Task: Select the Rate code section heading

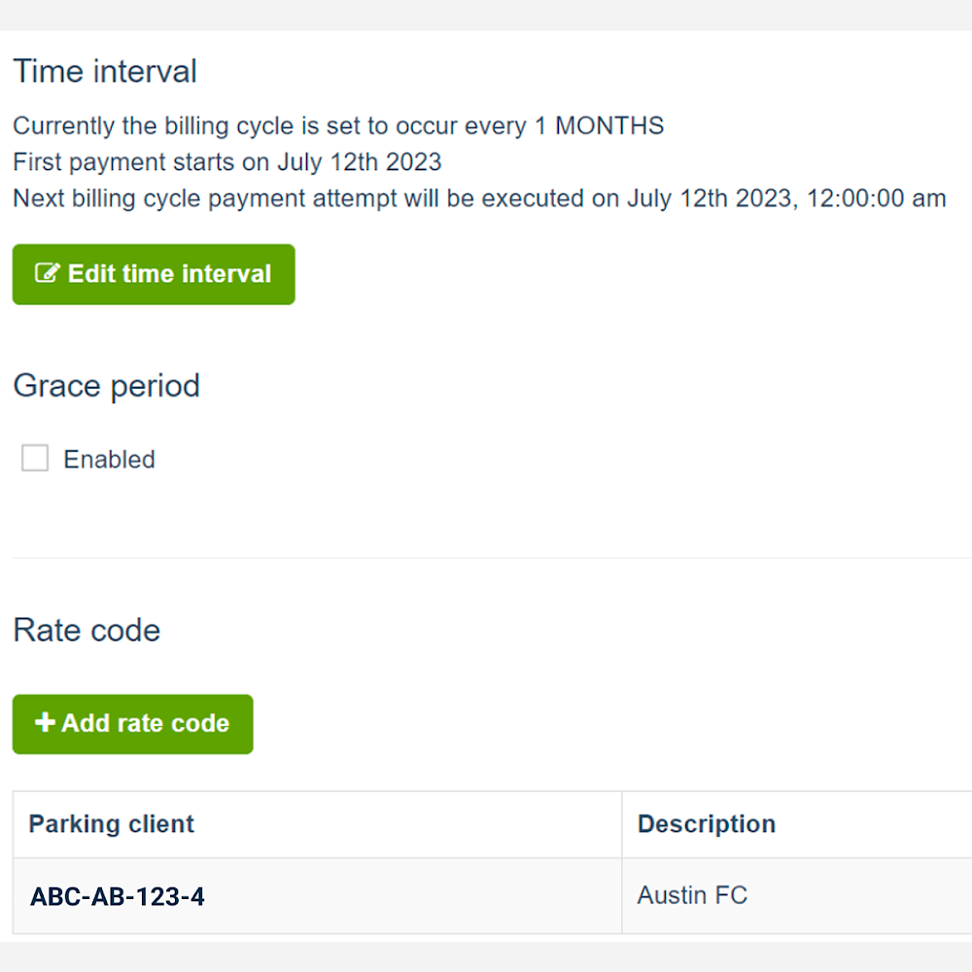Action: 86,630
